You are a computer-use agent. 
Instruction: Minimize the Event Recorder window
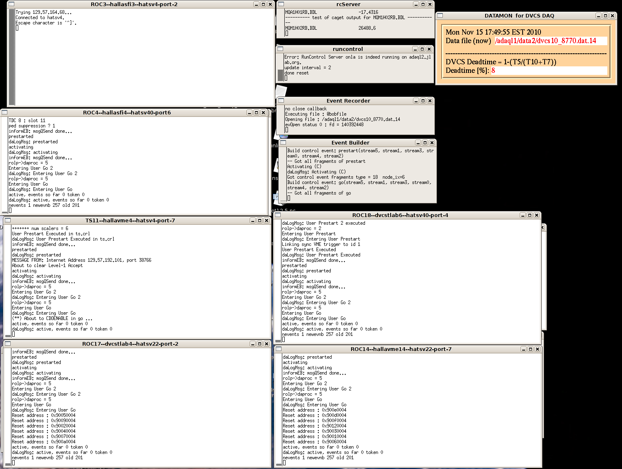click(416, 101)
